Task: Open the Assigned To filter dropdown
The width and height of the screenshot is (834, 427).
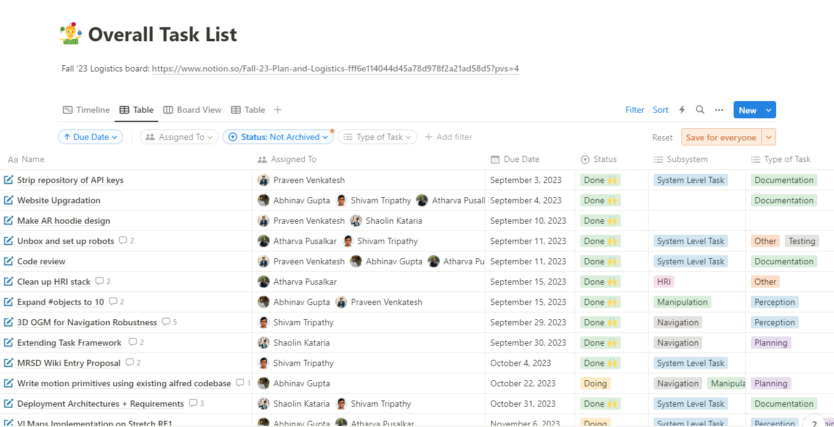Action: [x=179, y=137]
